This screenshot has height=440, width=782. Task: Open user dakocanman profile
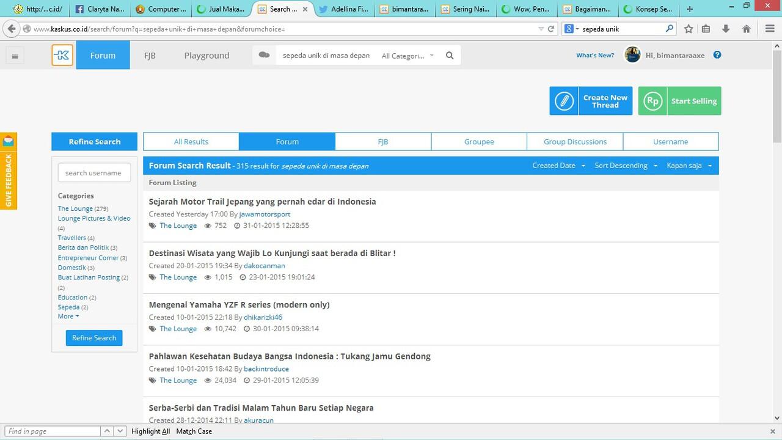click(265, 266)
